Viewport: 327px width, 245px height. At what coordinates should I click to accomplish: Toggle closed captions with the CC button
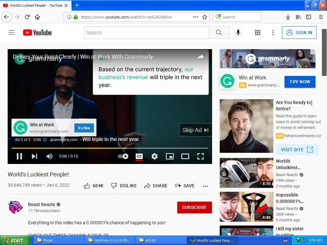[x=139, y=156]
